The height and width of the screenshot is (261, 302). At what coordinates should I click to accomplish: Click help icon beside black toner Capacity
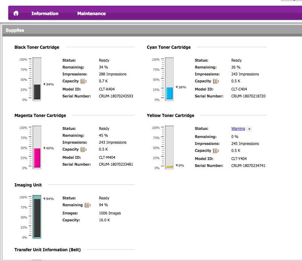(x=83, y=81)
